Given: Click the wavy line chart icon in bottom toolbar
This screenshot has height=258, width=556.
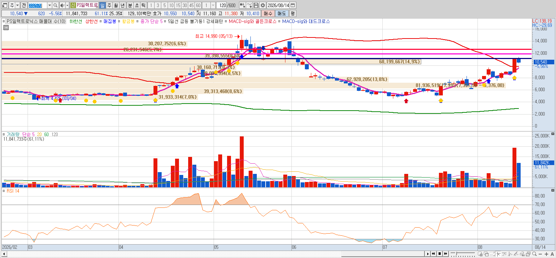Looking at the screenshot, I should point(504,254).
